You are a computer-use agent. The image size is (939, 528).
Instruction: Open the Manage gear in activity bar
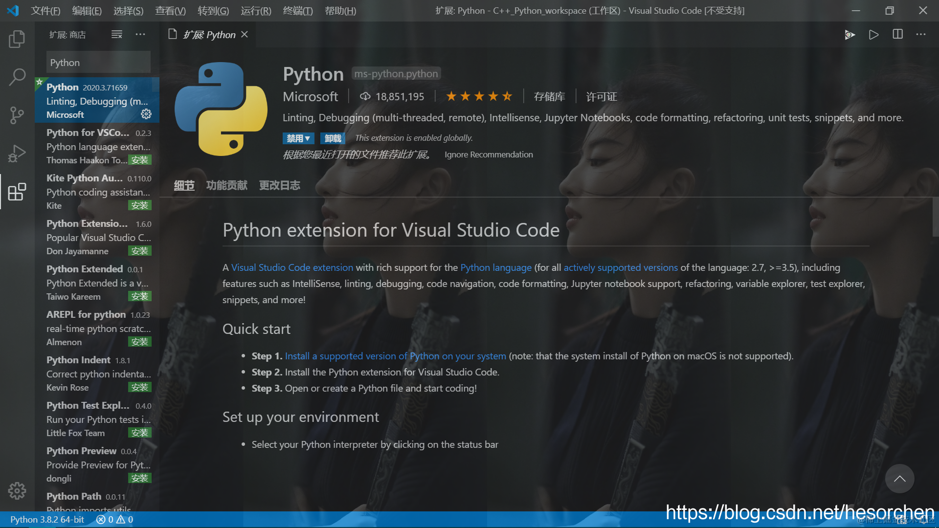17,491
